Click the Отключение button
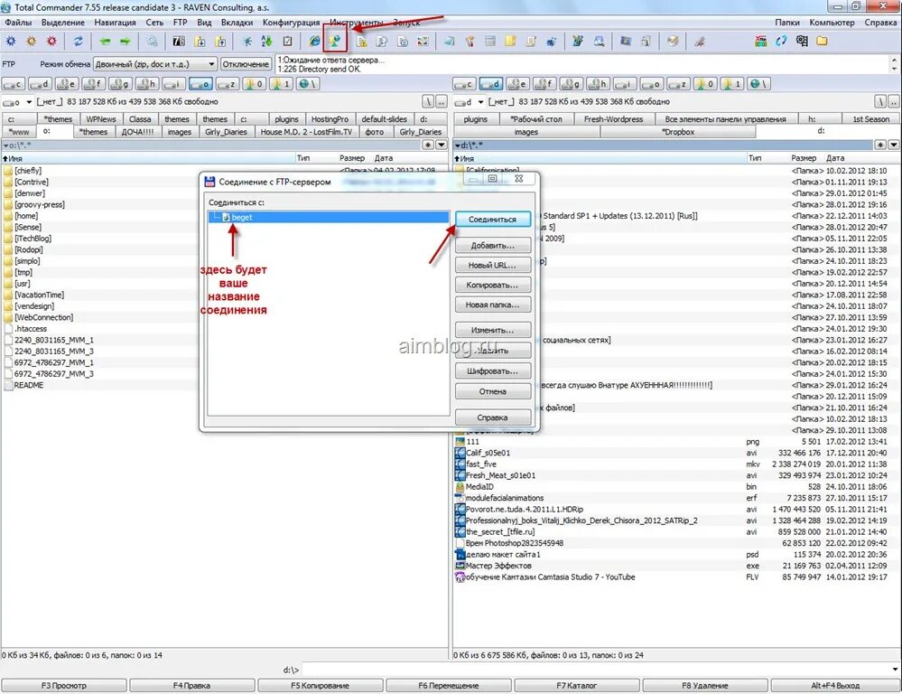This screenshot has height=694, width=902. point(246,64)
